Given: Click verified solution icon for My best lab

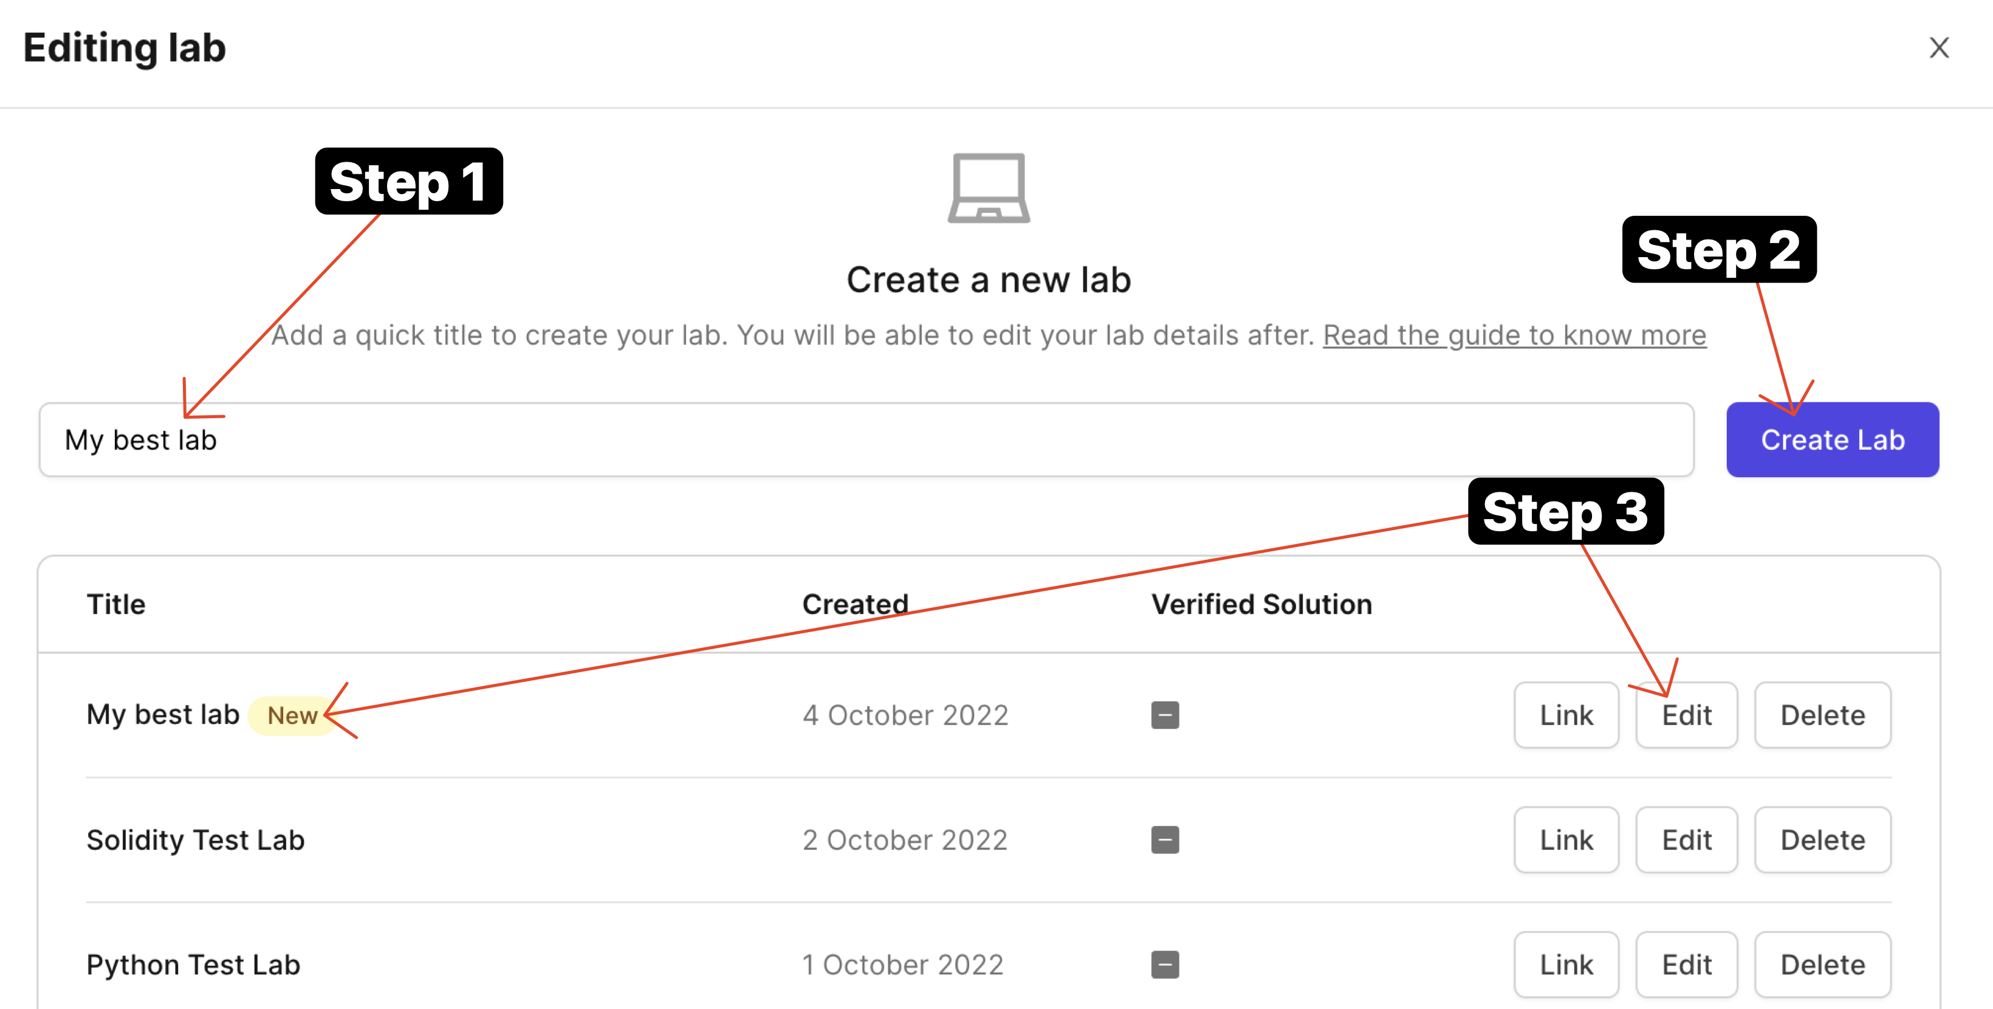Looking at the screenshot, I should pos(1164,715).
